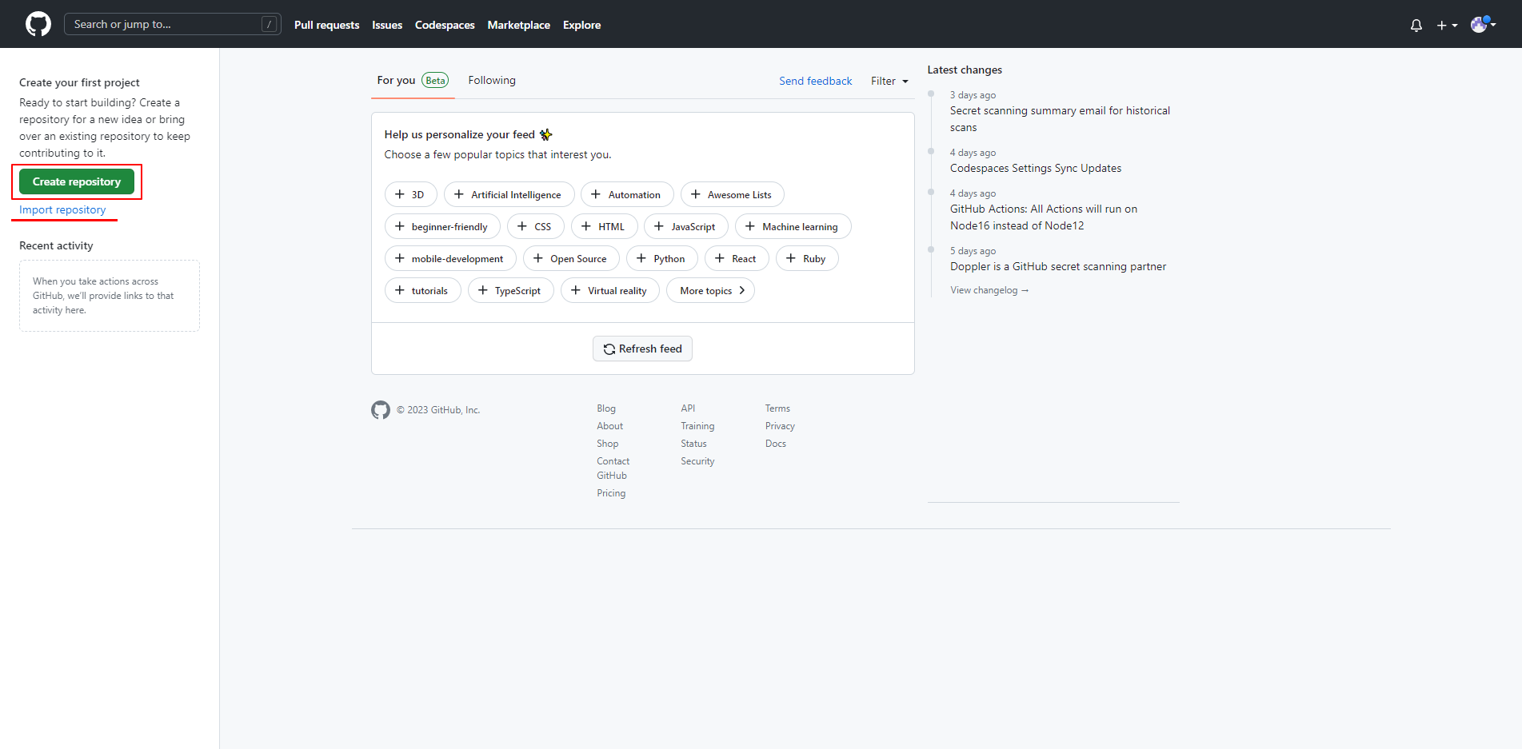
Task: Open the Blog footer link
Action: click(606, 408)
